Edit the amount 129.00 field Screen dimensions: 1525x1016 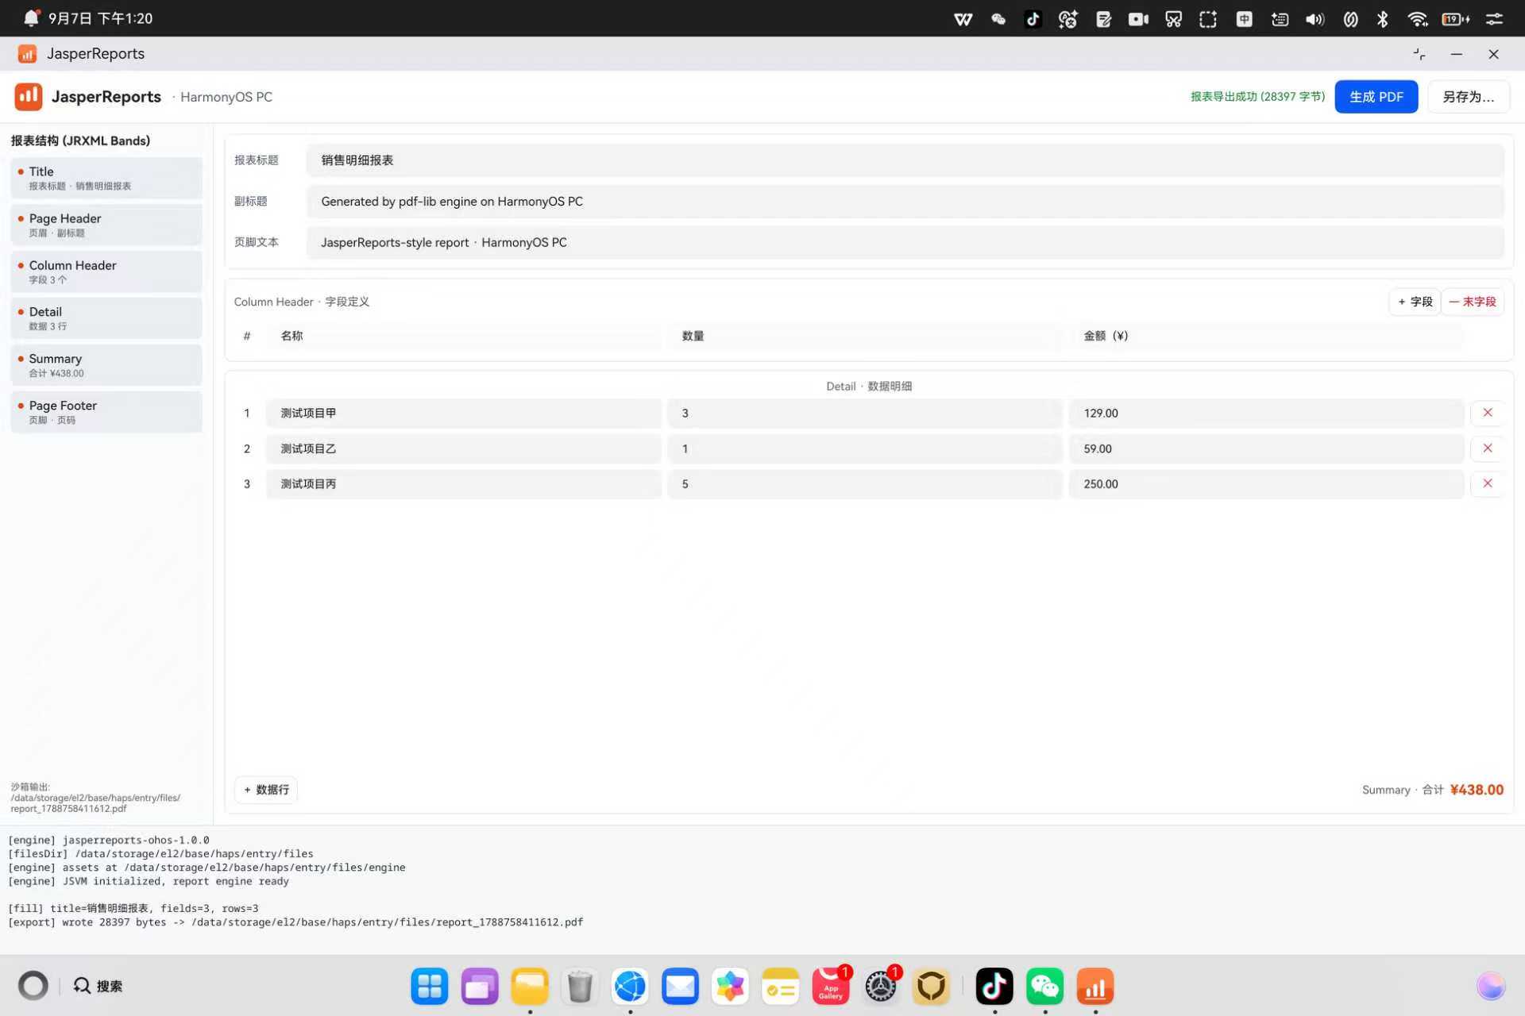tap(1266, 414)
